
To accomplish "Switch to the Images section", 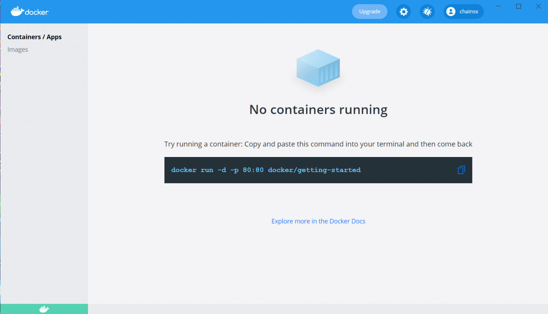I will tap(17, 49).
